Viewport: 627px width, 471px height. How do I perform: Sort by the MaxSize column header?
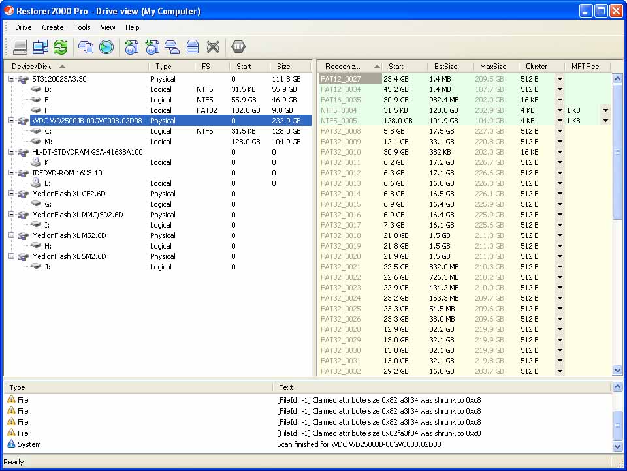point(496,67)
